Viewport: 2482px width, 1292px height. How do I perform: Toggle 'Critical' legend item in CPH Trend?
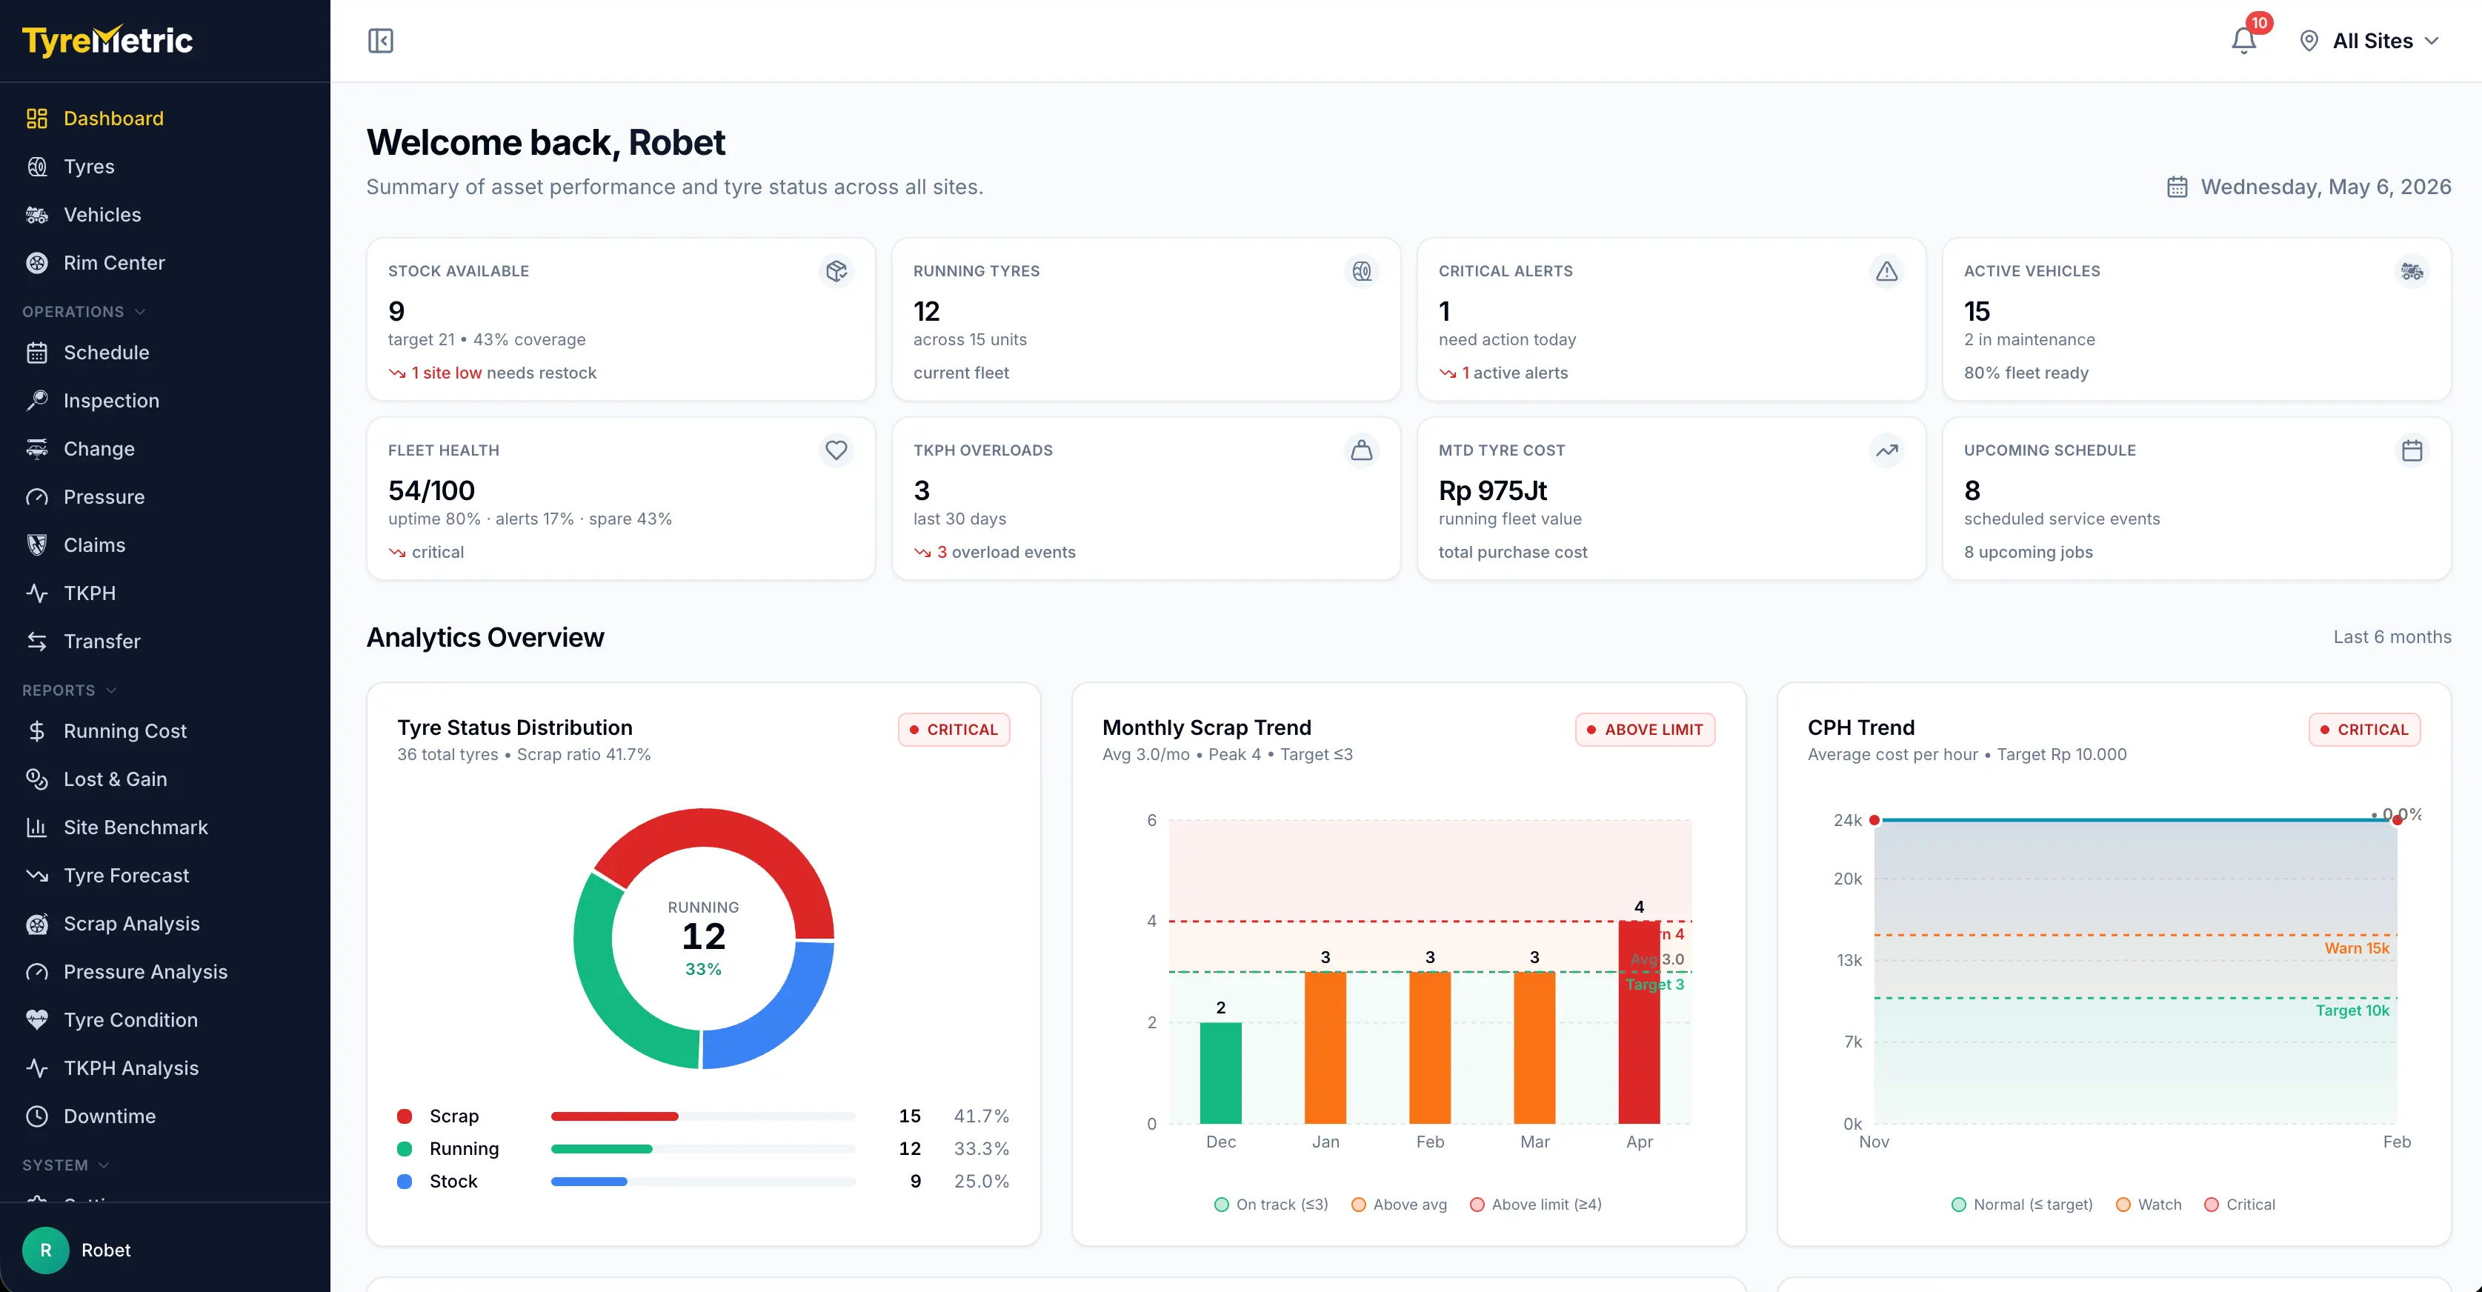(x=2239, y=1205)
